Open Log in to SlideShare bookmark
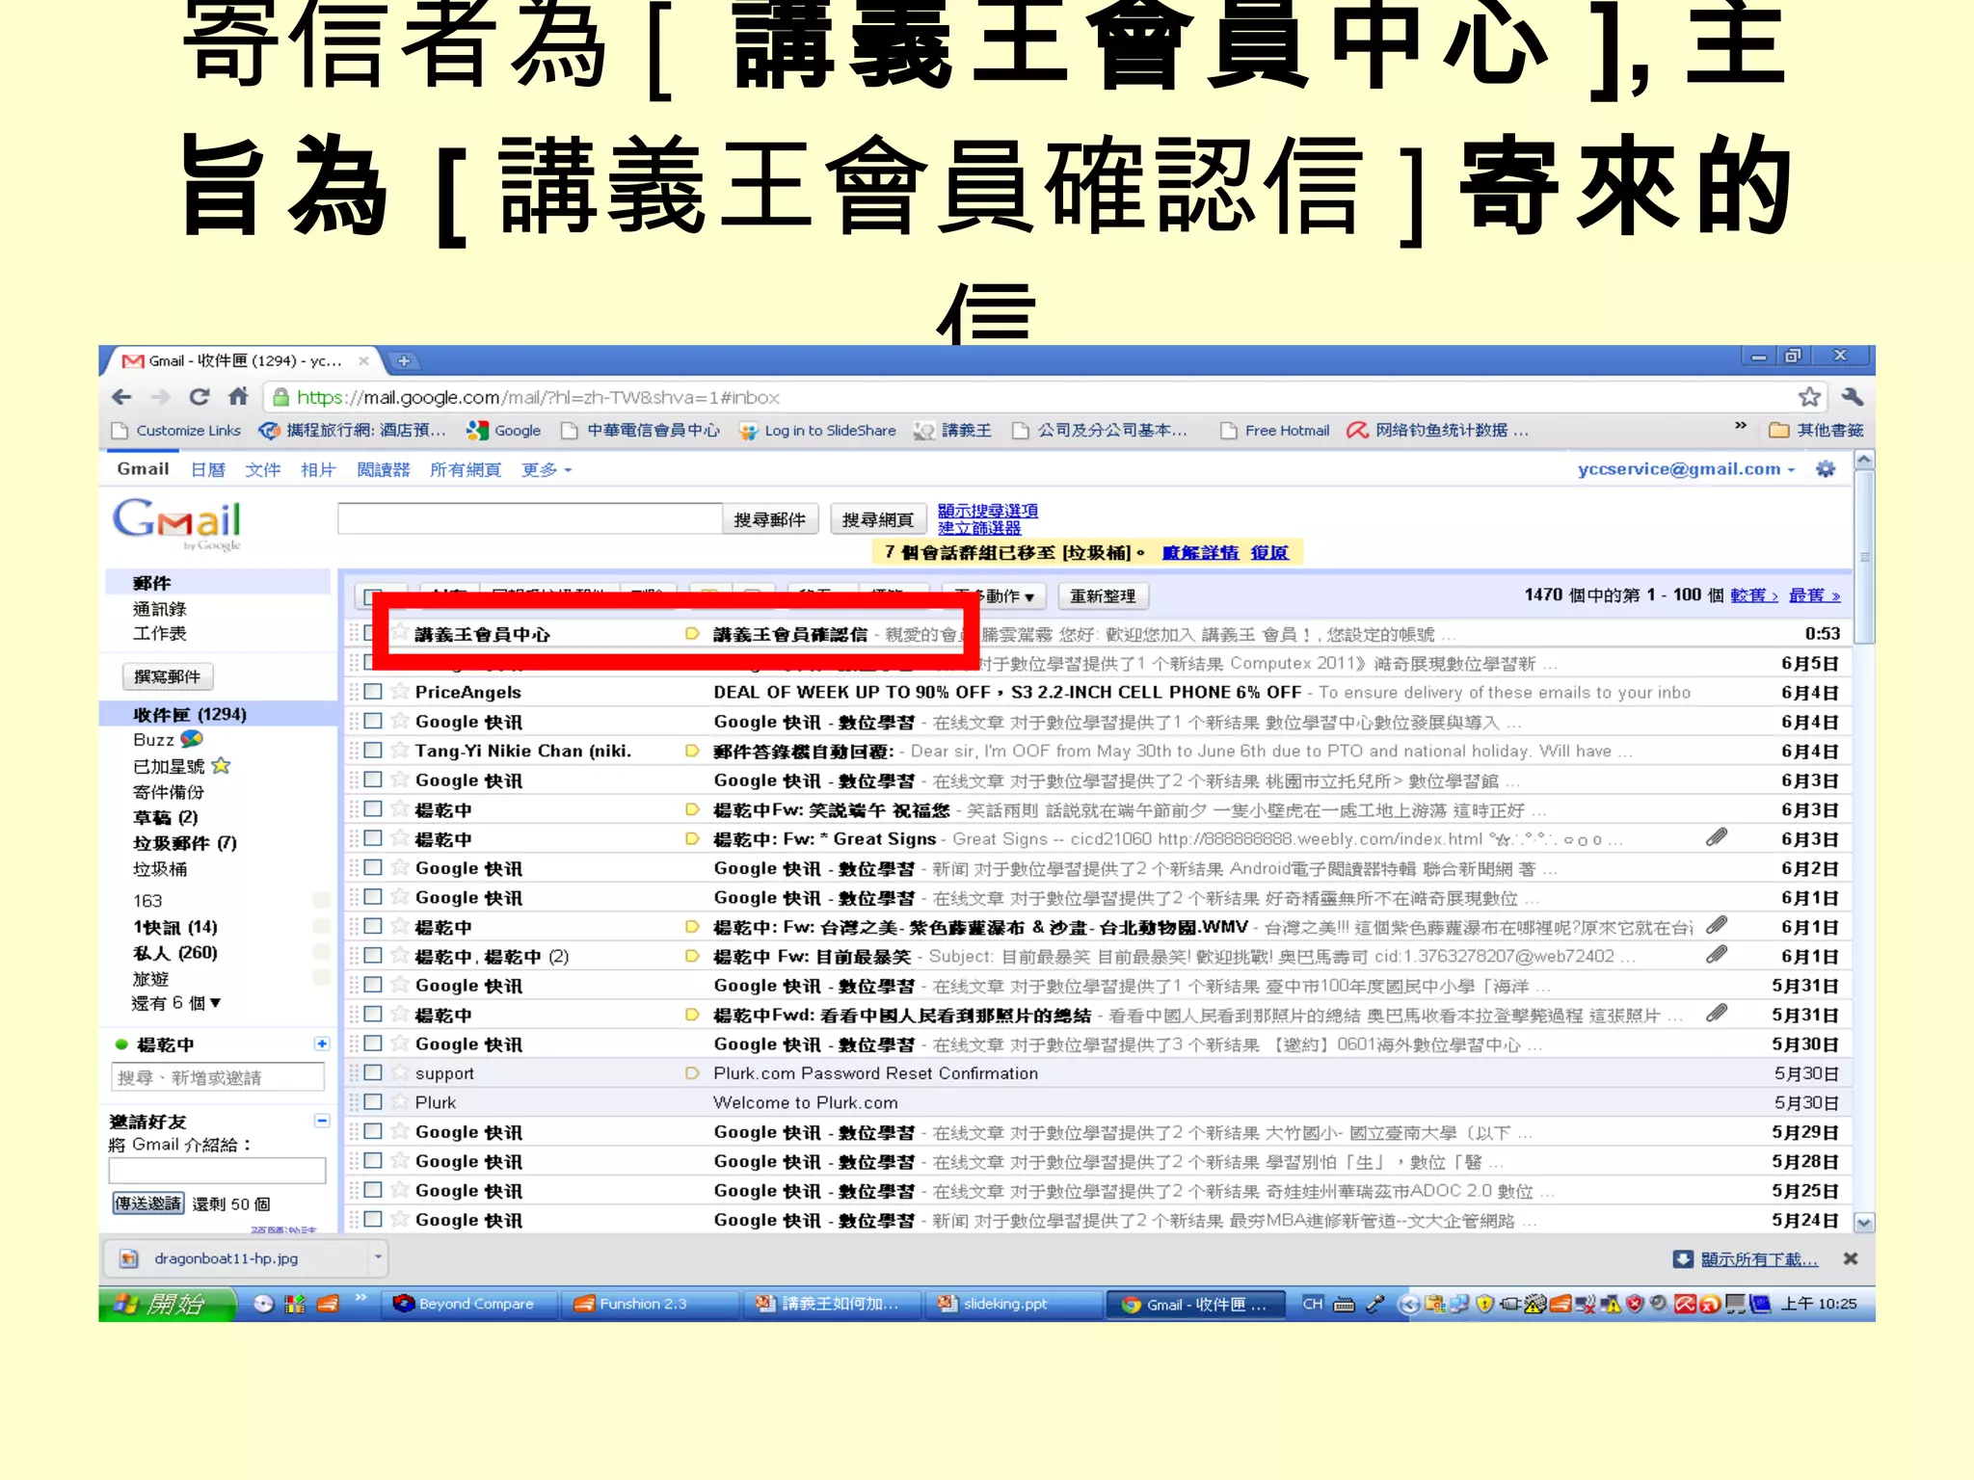 [818, 431]
